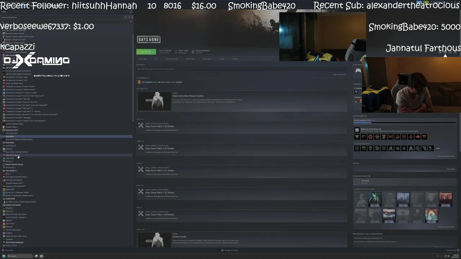Click wrench icon beside Patch 1.11 Notes
The image size is (461, 259).
[141, 169]
